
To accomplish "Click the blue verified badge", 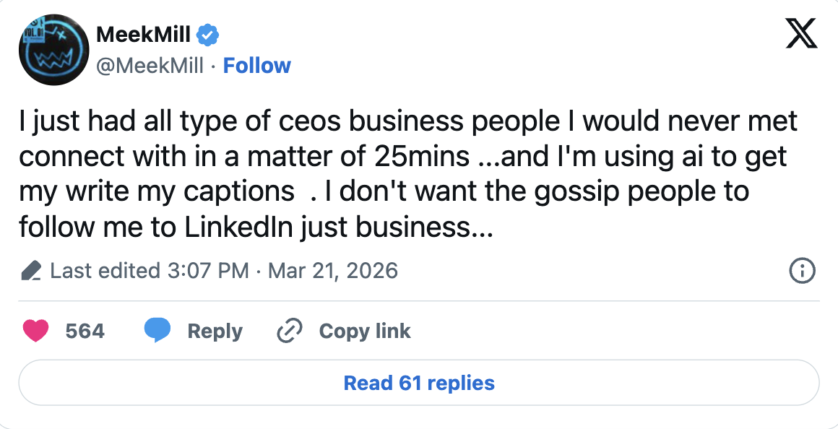I will (x=208, y=33).
